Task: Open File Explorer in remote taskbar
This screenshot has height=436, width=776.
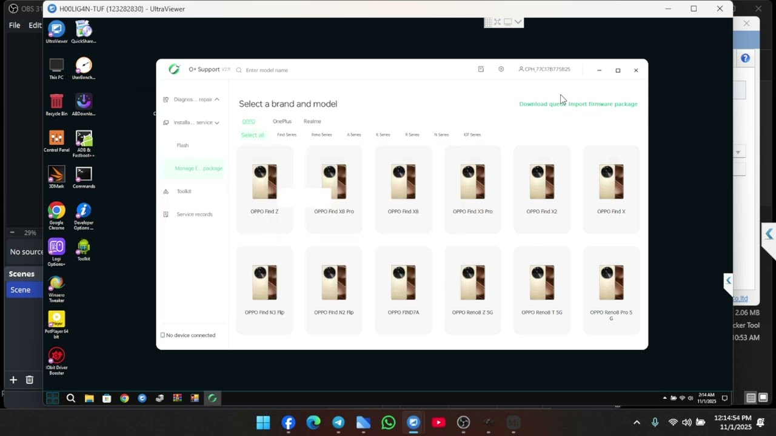Action: tap(89, 398)
